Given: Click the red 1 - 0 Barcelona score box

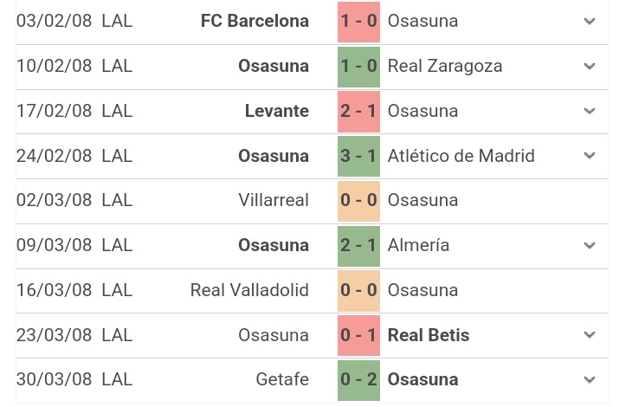Looking at the screenshot, I should tap(358, 22).
